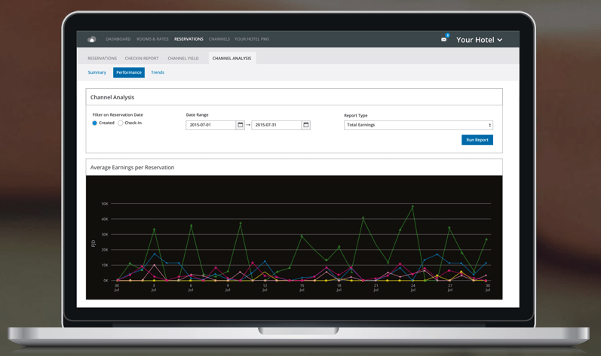This screenshot has width=601, height=356.
Task: Switch to the Channel Yield tab
Action: [x=183, y=59]
